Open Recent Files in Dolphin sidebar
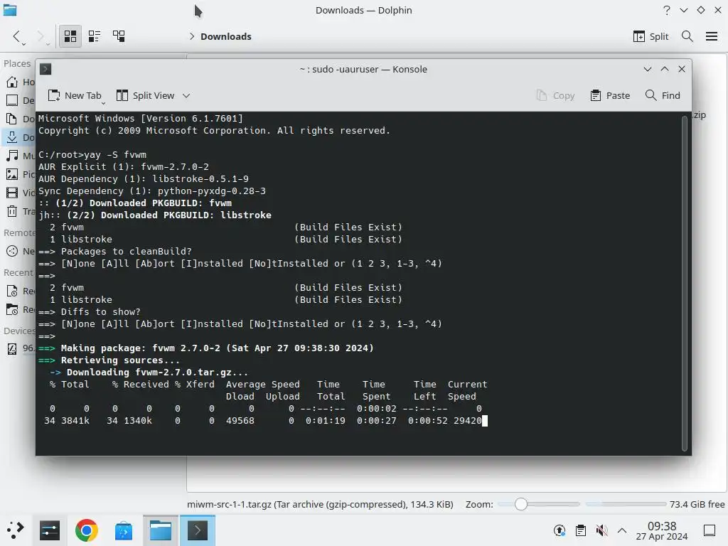The image size is (728, 546). pos(21,291)
